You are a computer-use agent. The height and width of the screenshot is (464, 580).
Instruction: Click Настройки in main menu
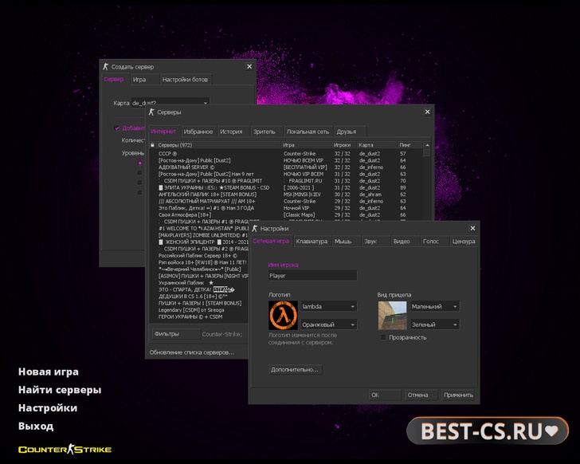48,407
